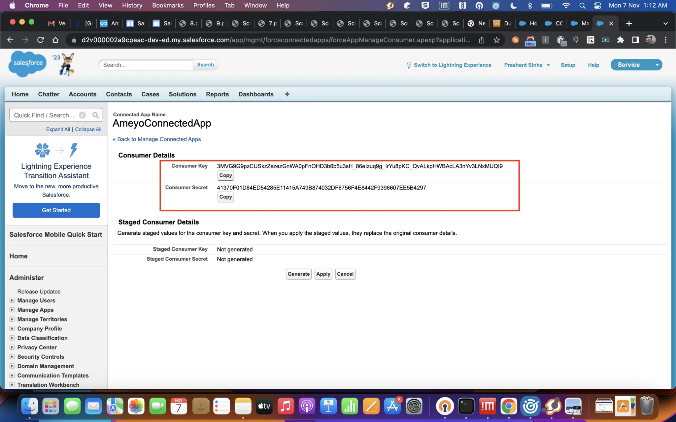The height and width of the screenshot is (422, 676).
Task: Expand the Domain Management node
Action: tap(12, 366)
